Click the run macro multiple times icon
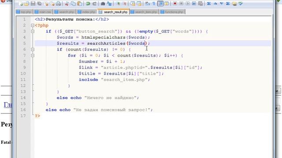The image size is (282, 158). [x=194, y=4]
